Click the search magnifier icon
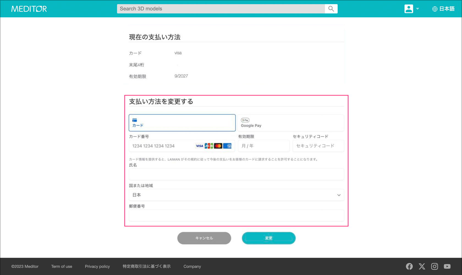 pos(331,9)
